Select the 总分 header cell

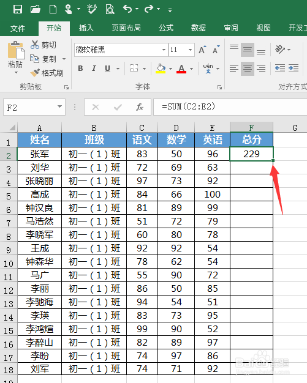click(x=251, y=139)
